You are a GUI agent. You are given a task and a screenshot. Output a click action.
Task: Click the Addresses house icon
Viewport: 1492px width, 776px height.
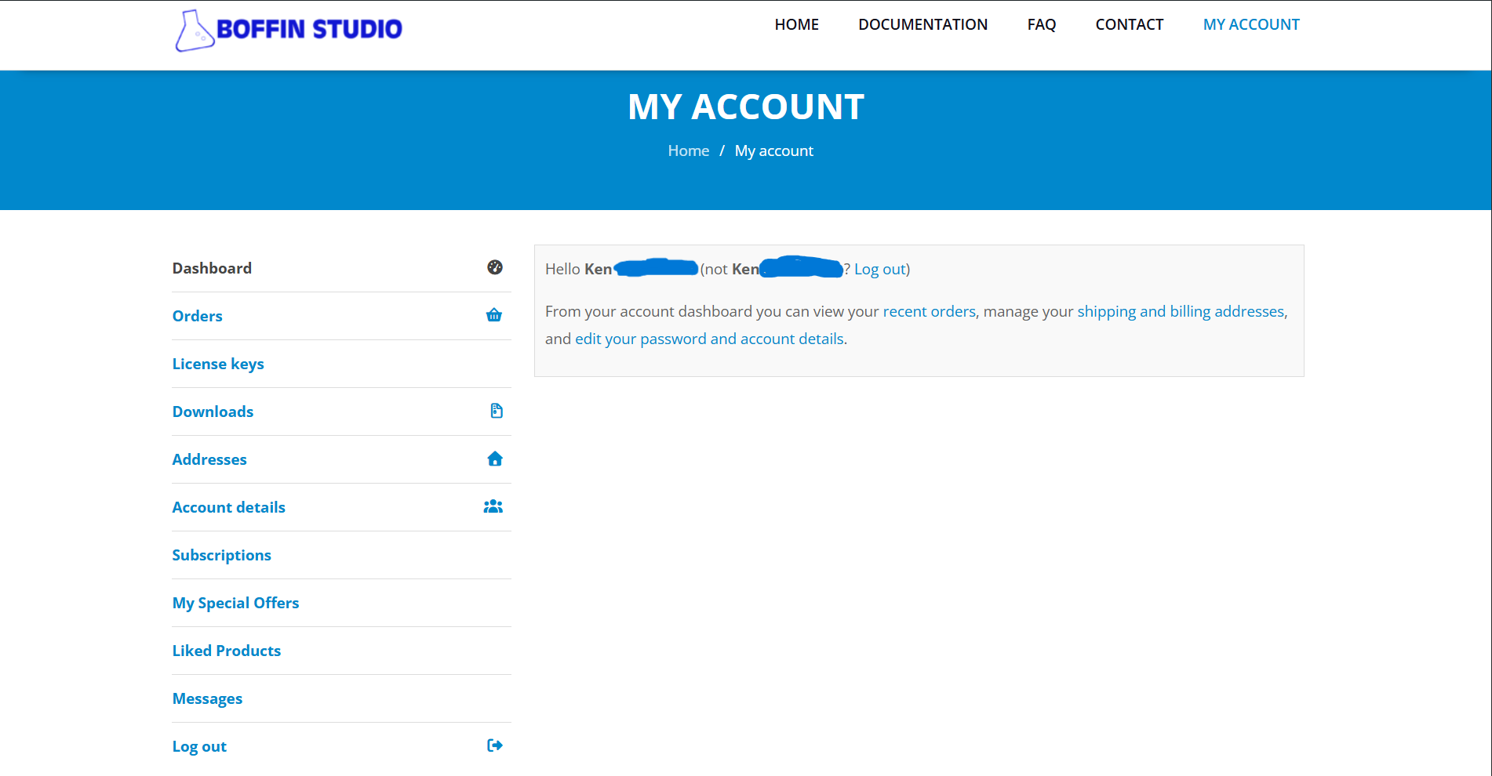494,459
